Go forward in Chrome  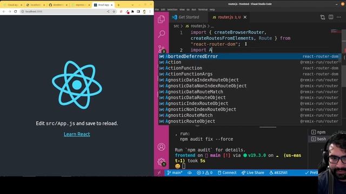coord(10,11)
